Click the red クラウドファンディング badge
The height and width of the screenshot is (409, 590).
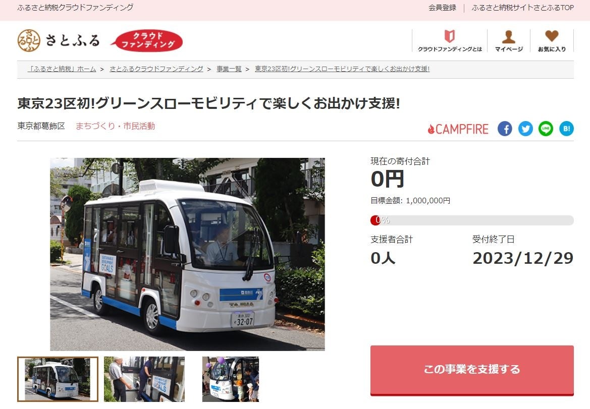pos(147,41)
